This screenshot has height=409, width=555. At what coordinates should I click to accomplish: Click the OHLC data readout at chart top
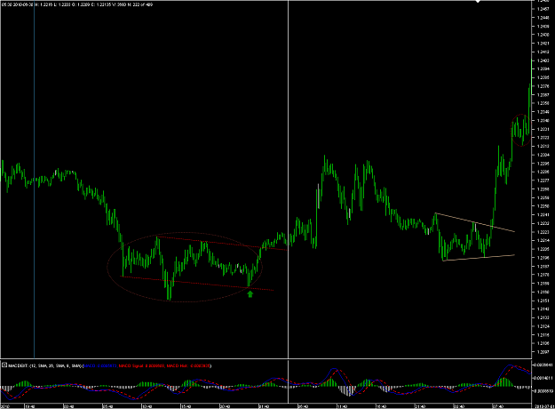click(x=76, y=4)
